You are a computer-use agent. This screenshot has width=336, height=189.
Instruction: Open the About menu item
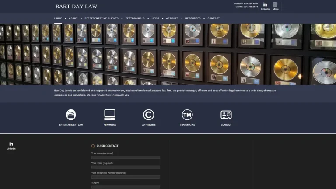[73, 18]
